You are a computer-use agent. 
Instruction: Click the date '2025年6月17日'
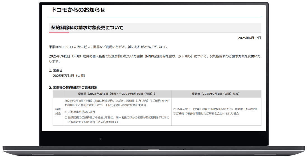249,38
